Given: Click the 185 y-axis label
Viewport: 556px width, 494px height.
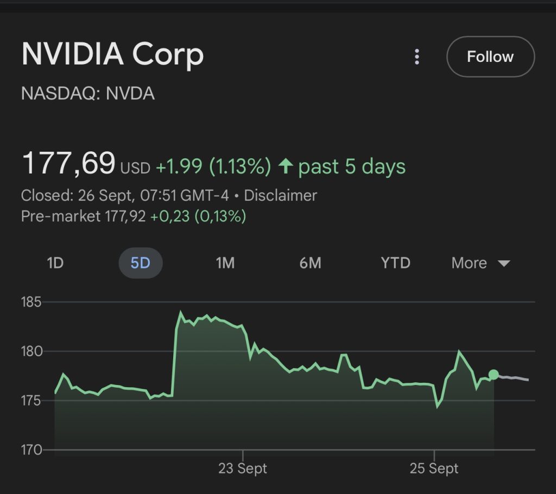Looking at the screenshot, I should pyautogui.click(x=31, y=302).
